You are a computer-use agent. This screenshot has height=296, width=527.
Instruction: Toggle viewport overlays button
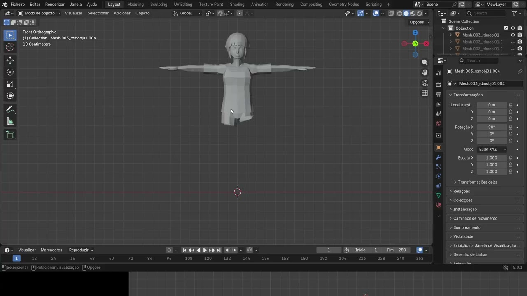[376, 13]
